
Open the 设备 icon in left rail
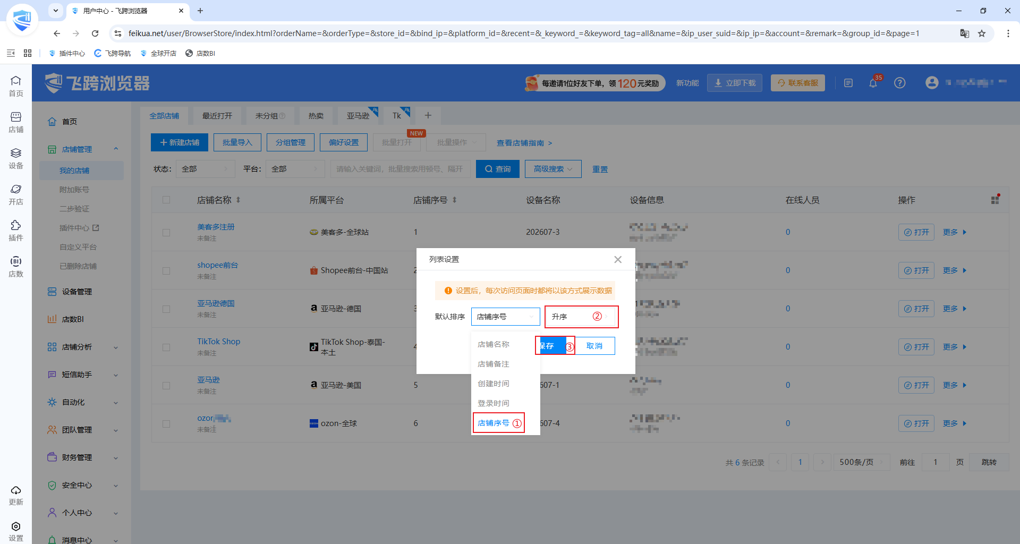click(x=16, y=158)
